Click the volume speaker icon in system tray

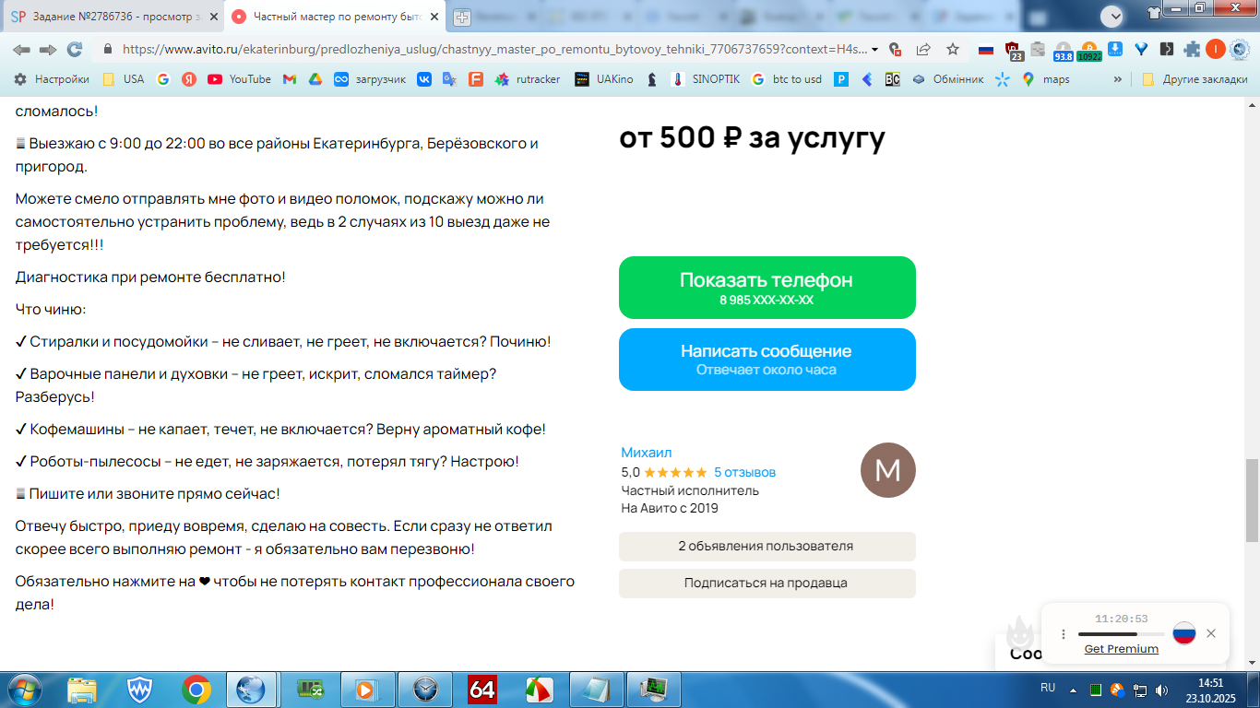(x=1161, y=690)
